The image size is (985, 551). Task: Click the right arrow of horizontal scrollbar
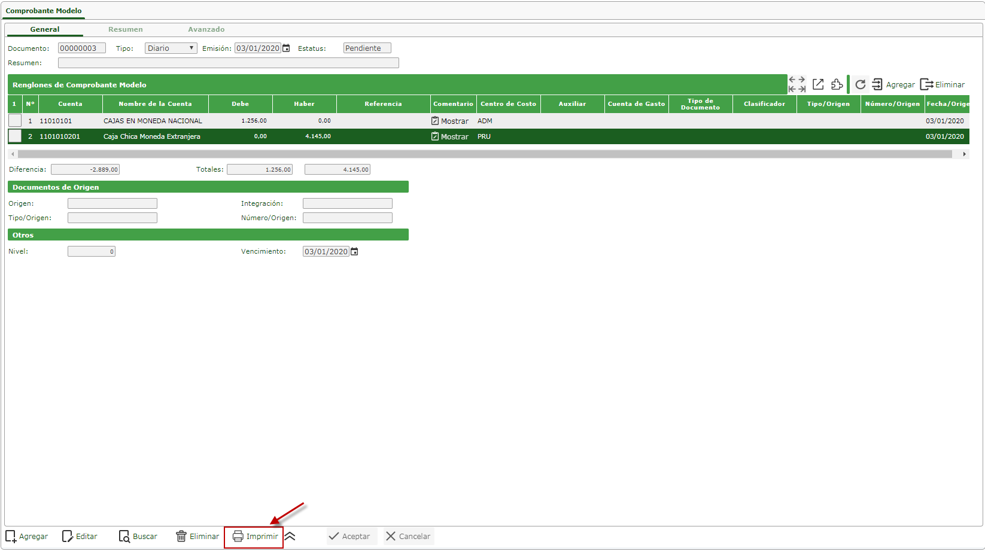(964, 154)
